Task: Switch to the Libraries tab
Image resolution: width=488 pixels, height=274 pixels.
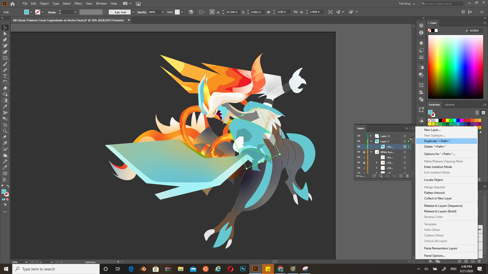Action: (x=449, y=105)
